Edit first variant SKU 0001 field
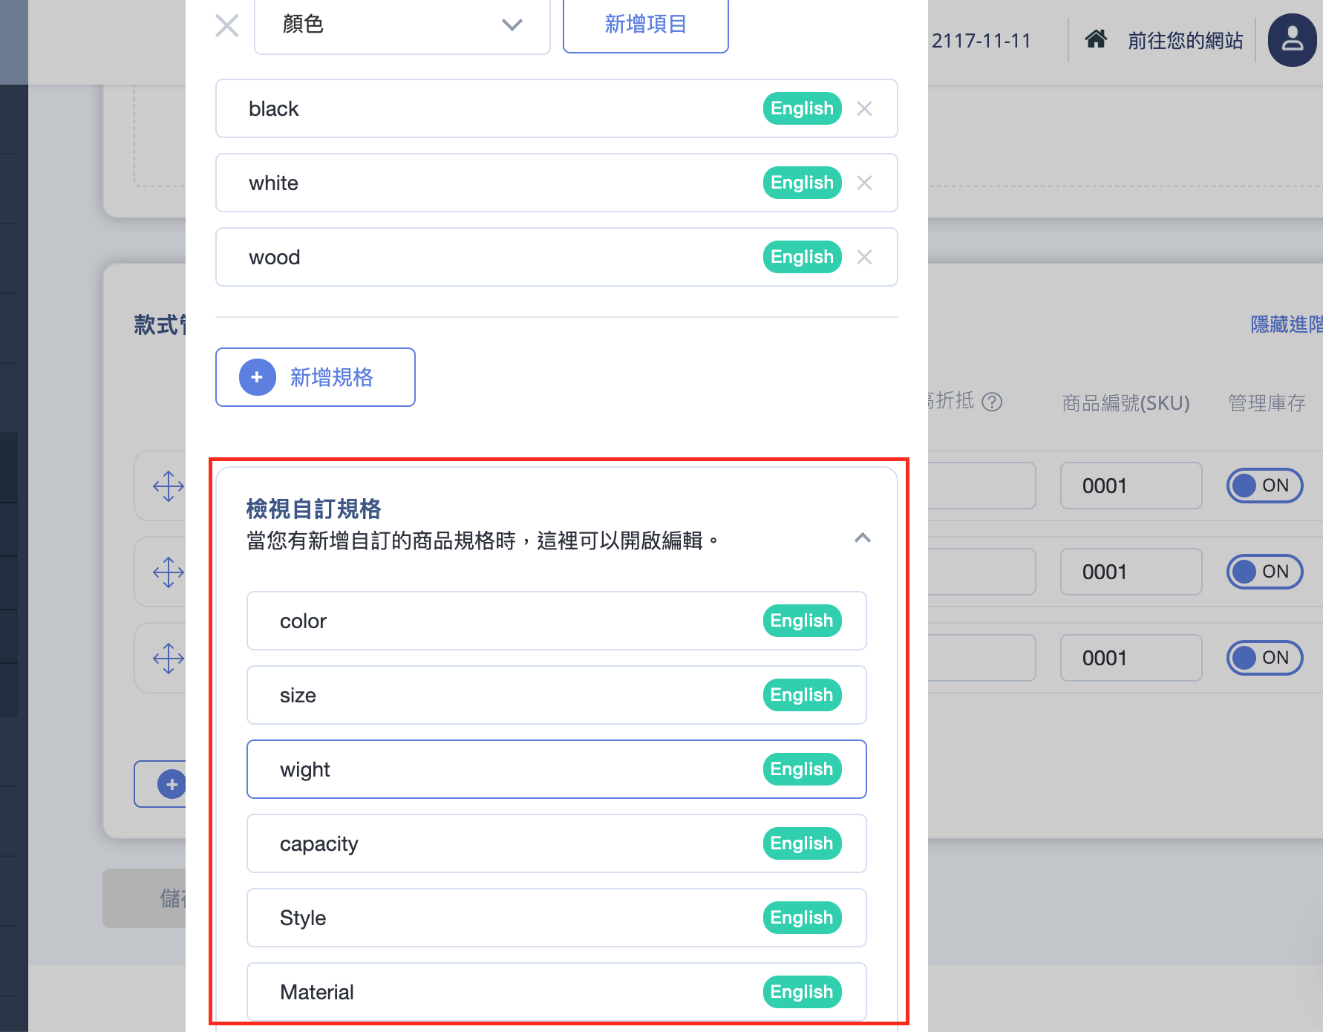Screen dimensions: 1323x1032 1131,486
